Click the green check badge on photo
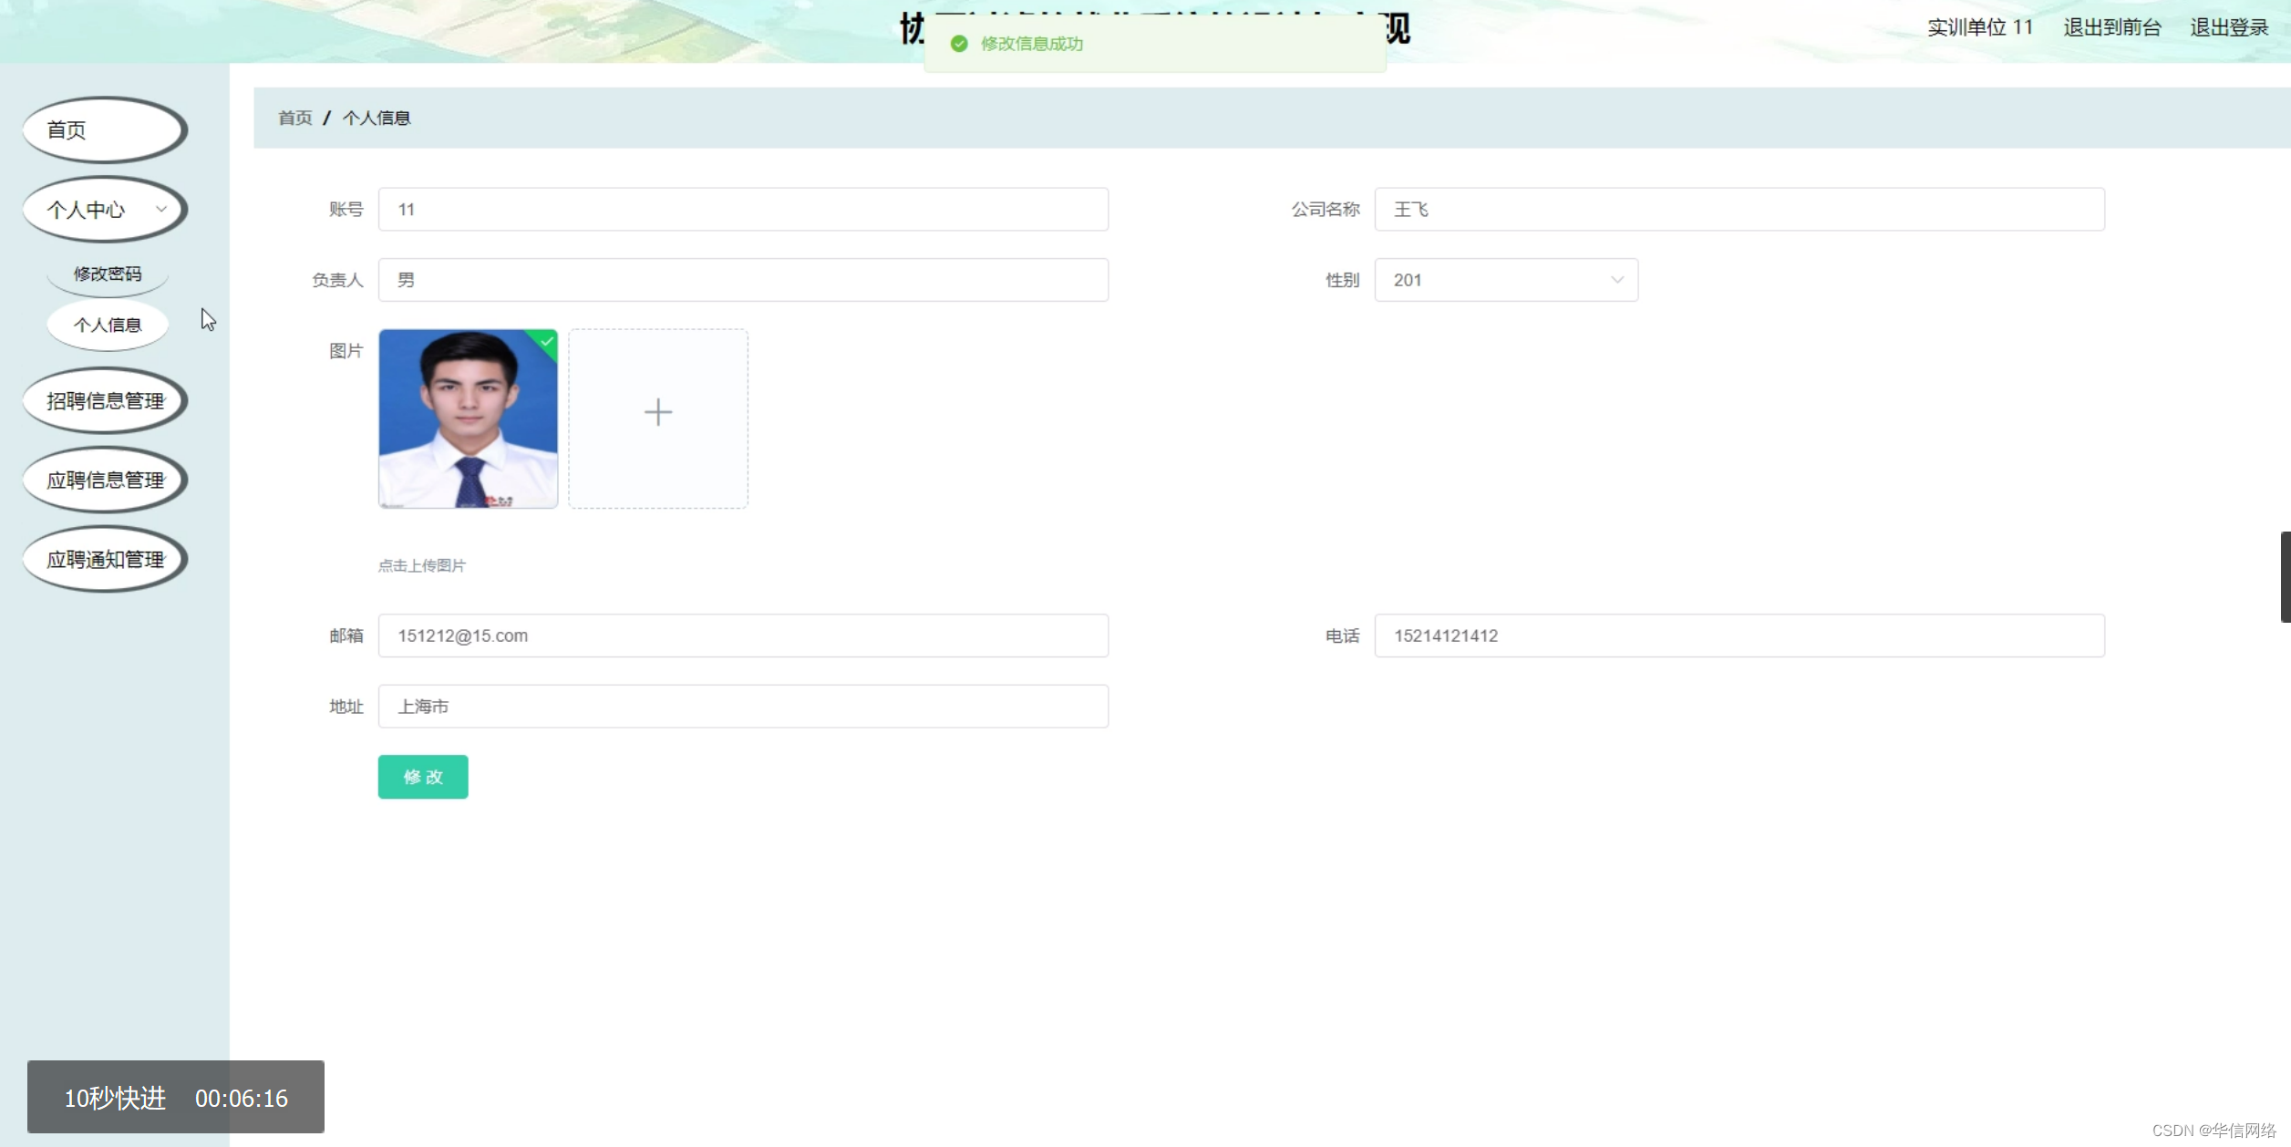This screenshot has height=1147, width=2291. tap(546, 342)
